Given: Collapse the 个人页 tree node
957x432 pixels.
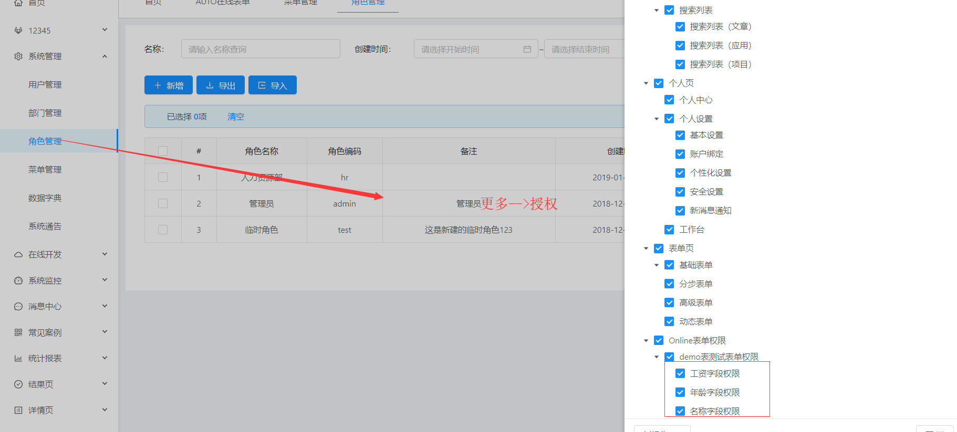Looking at the screenshot, I should click(646, 83).
